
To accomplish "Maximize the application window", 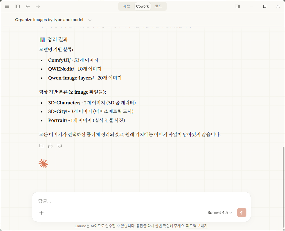I will tap(264, 6).
